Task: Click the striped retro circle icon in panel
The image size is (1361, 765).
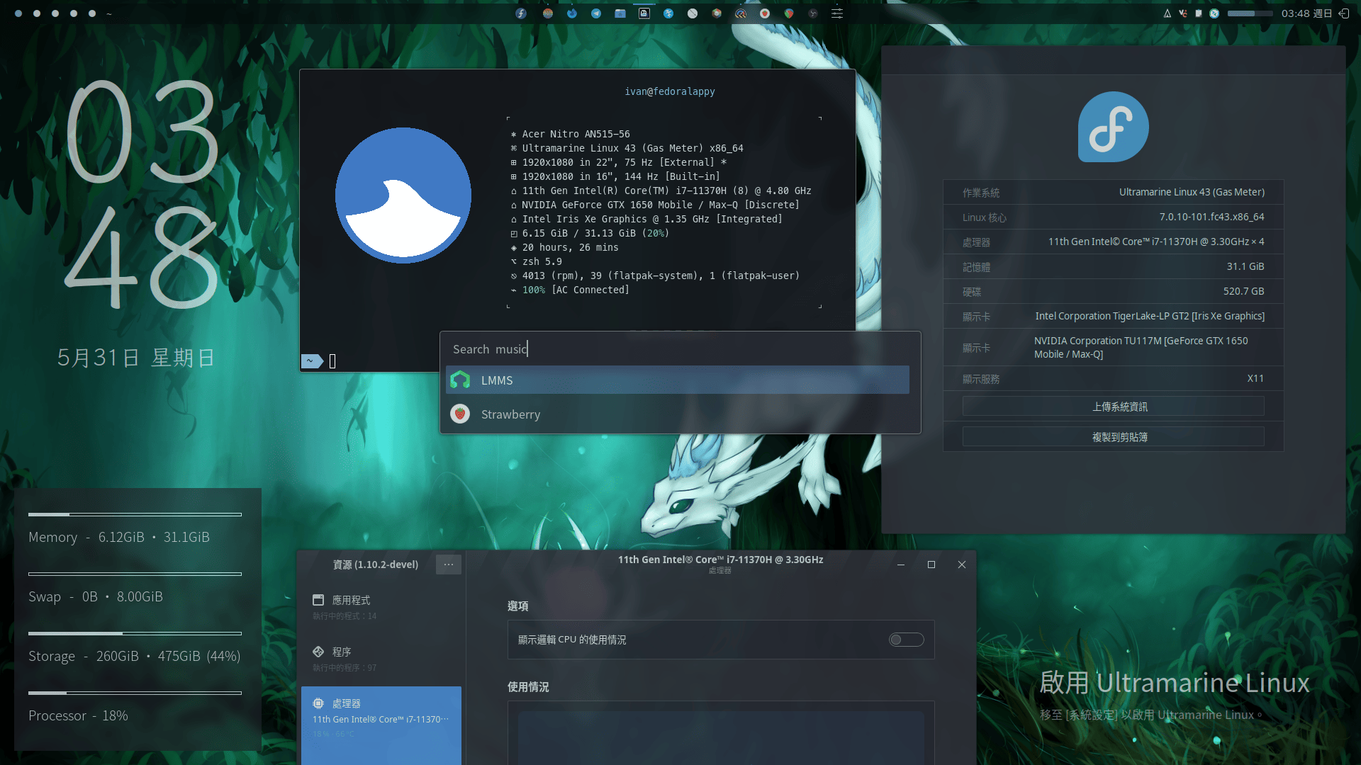Action: (548, 13)
